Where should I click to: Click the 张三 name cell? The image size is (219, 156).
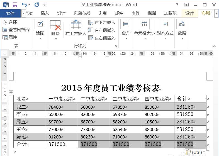(x=30, y=107)
